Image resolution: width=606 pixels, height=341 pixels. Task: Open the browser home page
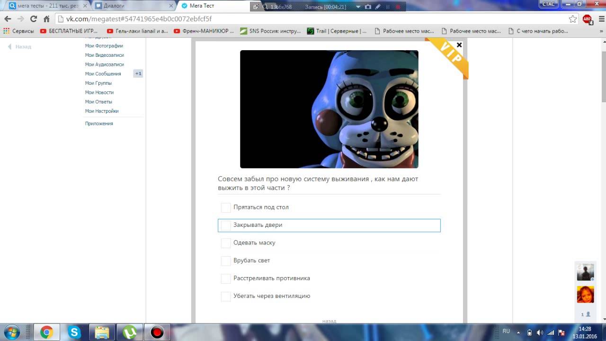tap(46, 19)
